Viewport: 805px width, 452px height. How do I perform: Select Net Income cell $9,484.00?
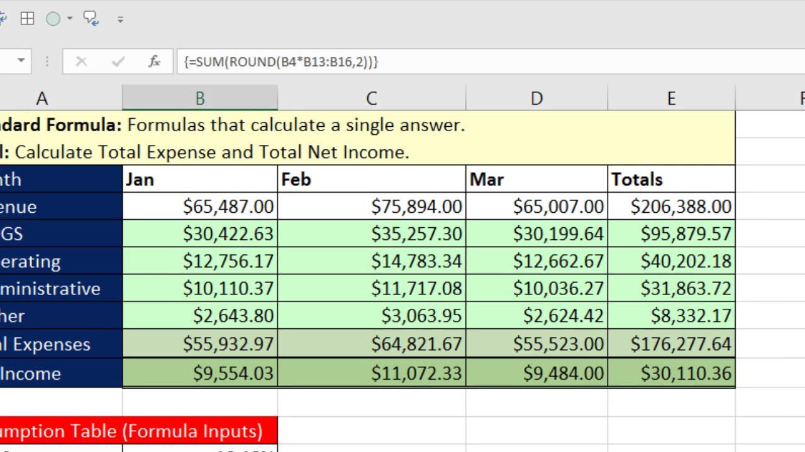[x=536, y=373]
